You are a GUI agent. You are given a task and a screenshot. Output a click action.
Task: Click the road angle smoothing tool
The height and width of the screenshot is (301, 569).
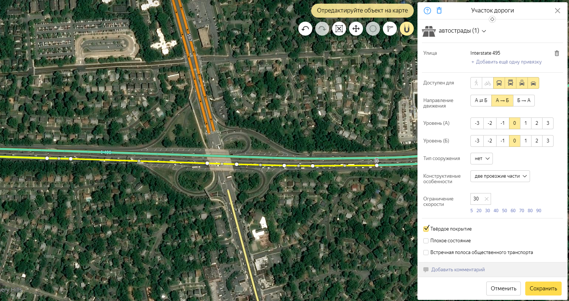pyautogui.click(x=390, y=29)
